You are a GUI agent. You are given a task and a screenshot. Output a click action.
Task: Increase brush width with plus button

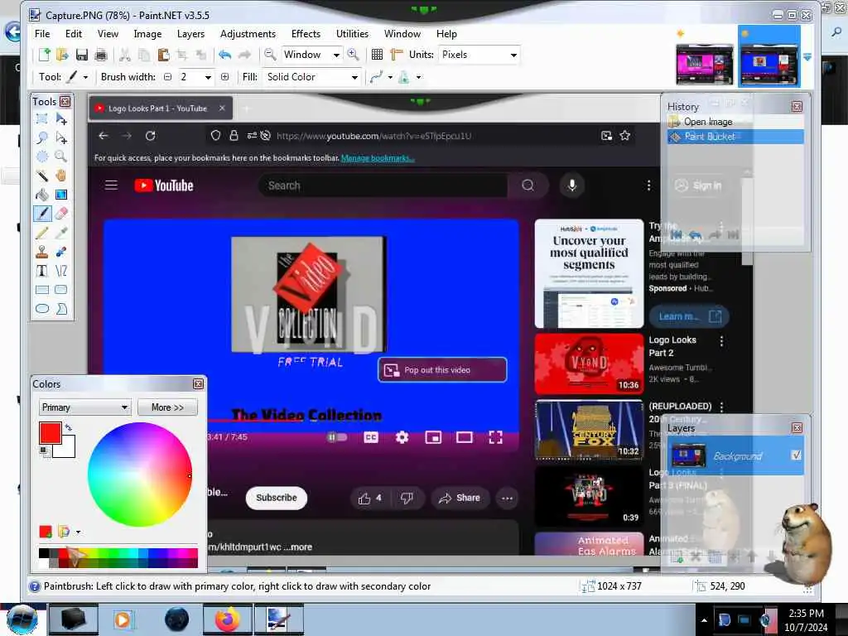point(225,77)
